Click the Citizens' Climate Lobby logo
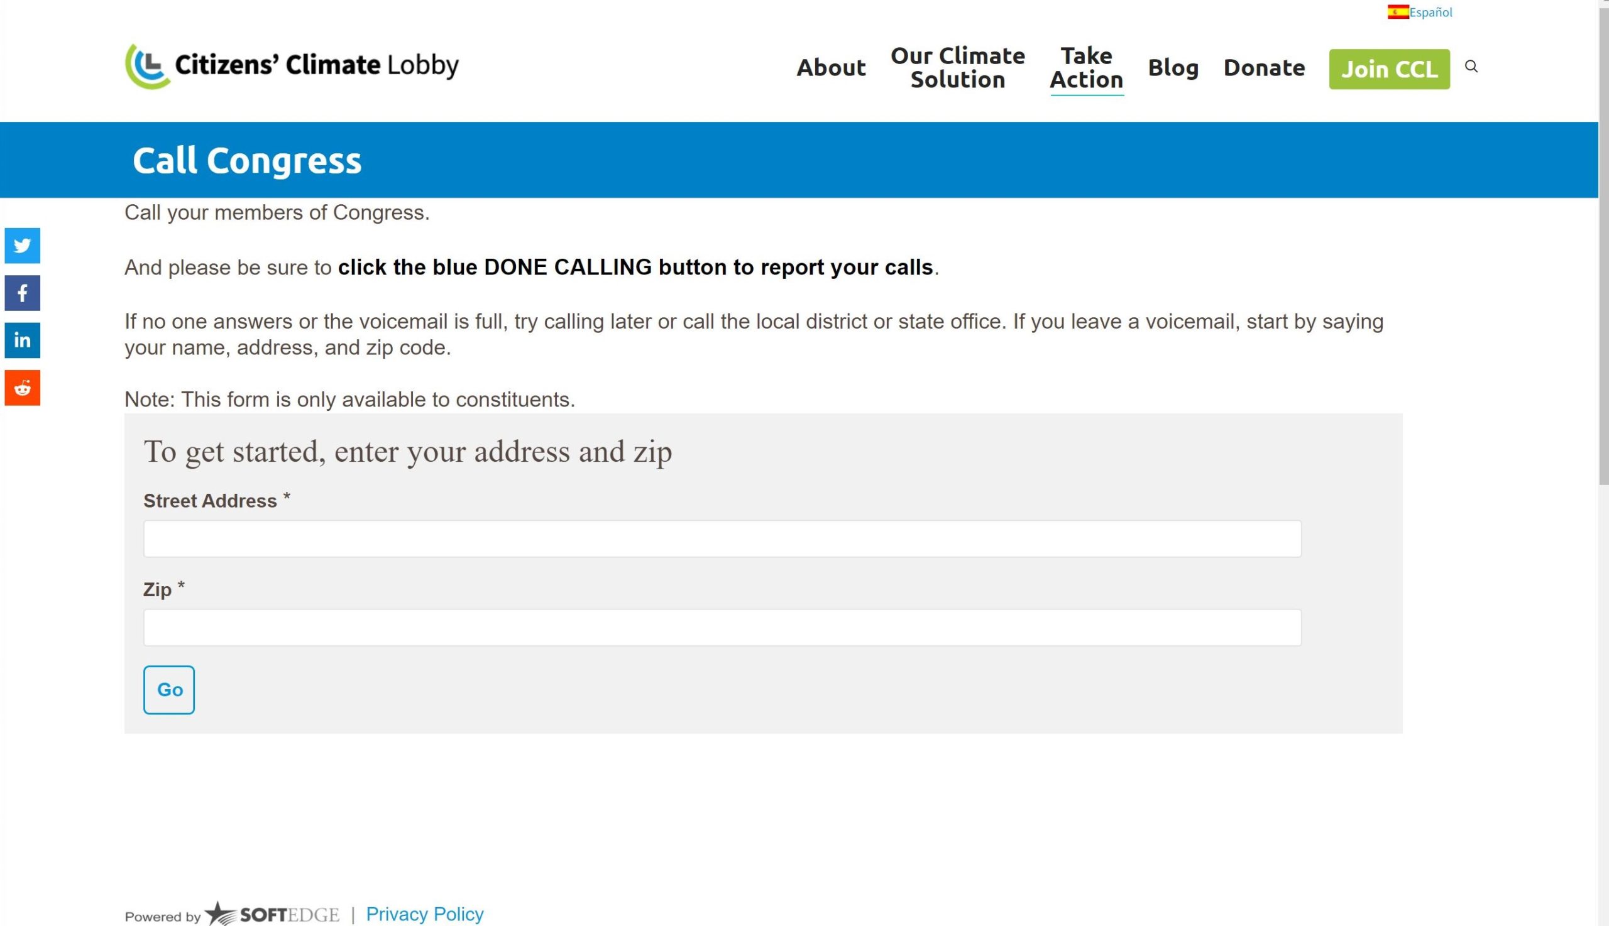1609x926 pixels. point(292,65)
